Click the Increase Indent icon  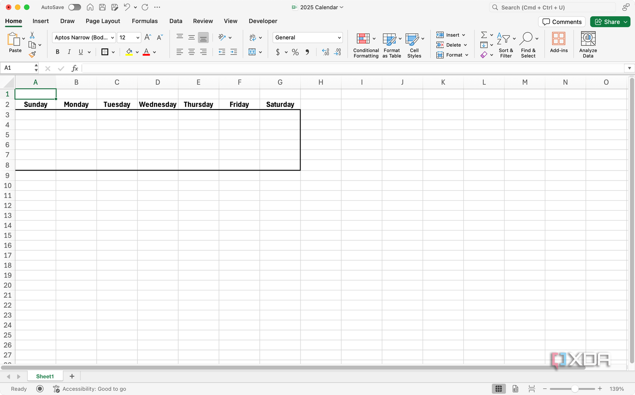tap(234, 52)
